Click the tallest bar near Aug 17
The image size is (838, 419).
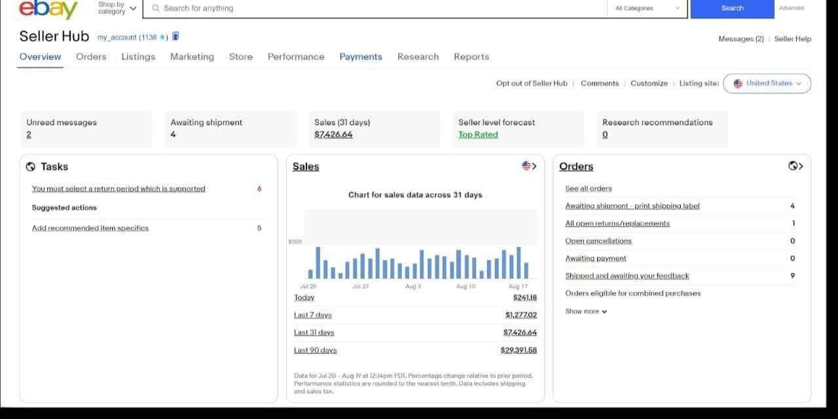tap(518, 263)
